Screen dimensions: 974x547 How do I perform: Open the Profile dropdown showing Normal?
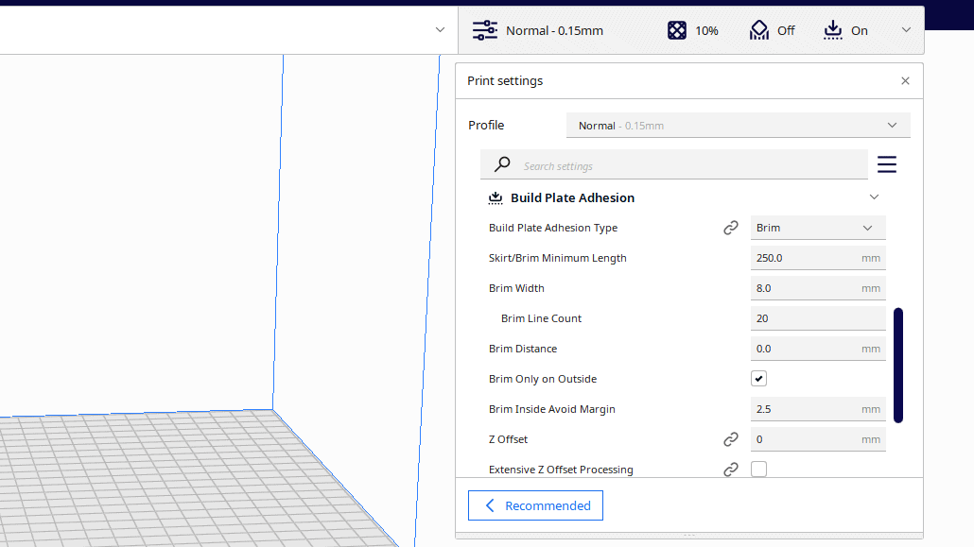(738, 124)
